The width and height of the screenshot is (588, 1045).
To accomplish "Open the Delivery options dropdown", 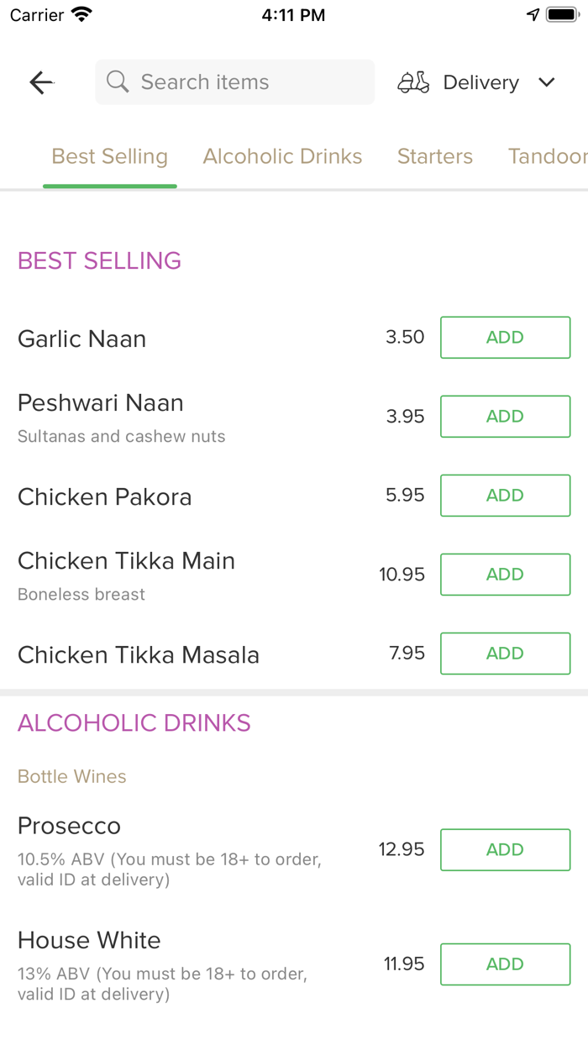I will click(480, 81).
